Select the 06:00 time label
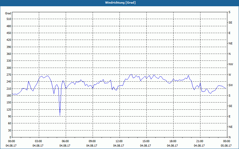Viewport: 239px width, 149px height. (65, 141)
